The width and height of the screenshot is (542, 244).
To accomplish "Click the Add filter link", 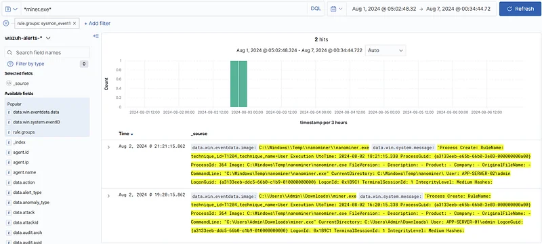I will [x=98, y=24].
